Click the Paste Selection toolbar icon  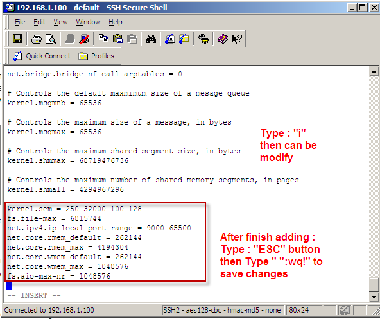coord(132,39)
